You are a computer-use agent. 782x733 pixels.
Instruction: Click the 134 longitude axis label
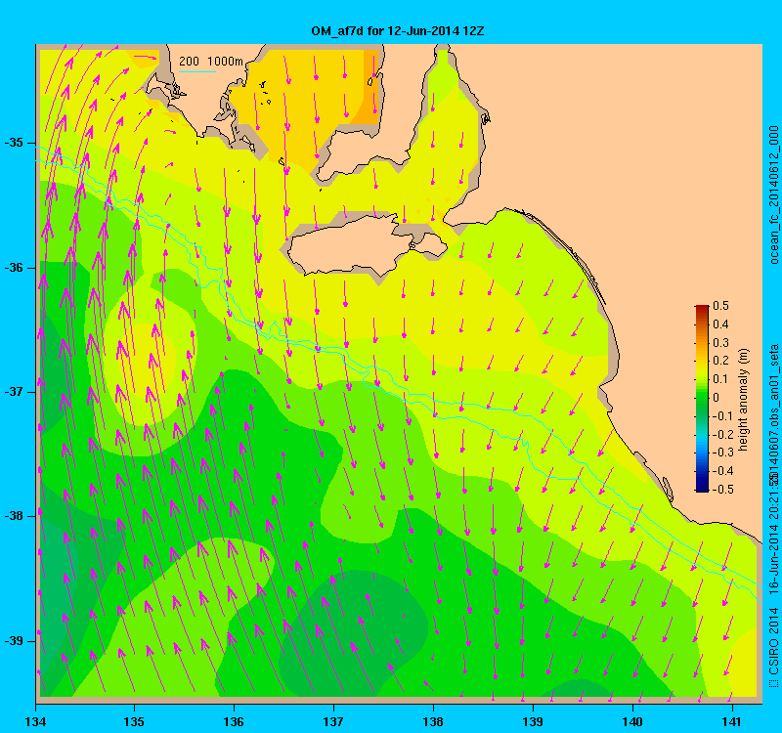coord(35,721)
